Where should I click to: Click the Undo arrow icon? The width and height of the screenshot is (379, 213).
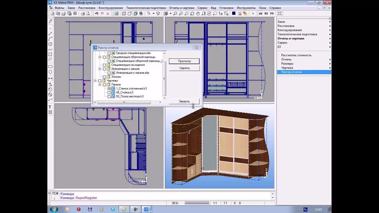[x=97, y=14]
